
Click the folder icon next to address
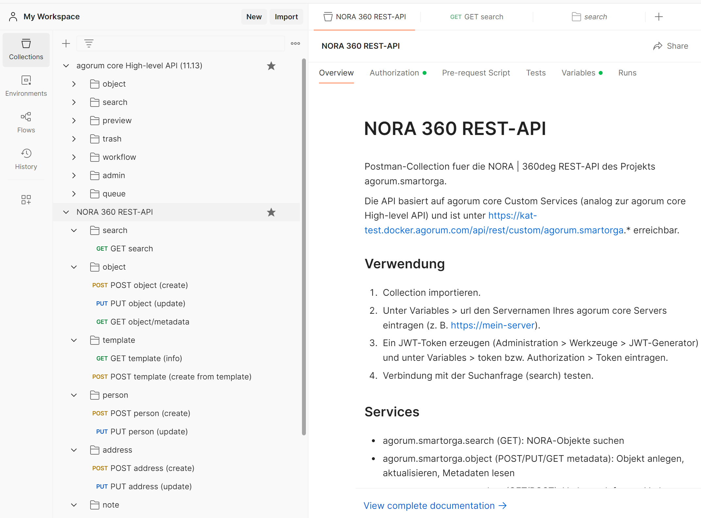[x=95, y=450]
